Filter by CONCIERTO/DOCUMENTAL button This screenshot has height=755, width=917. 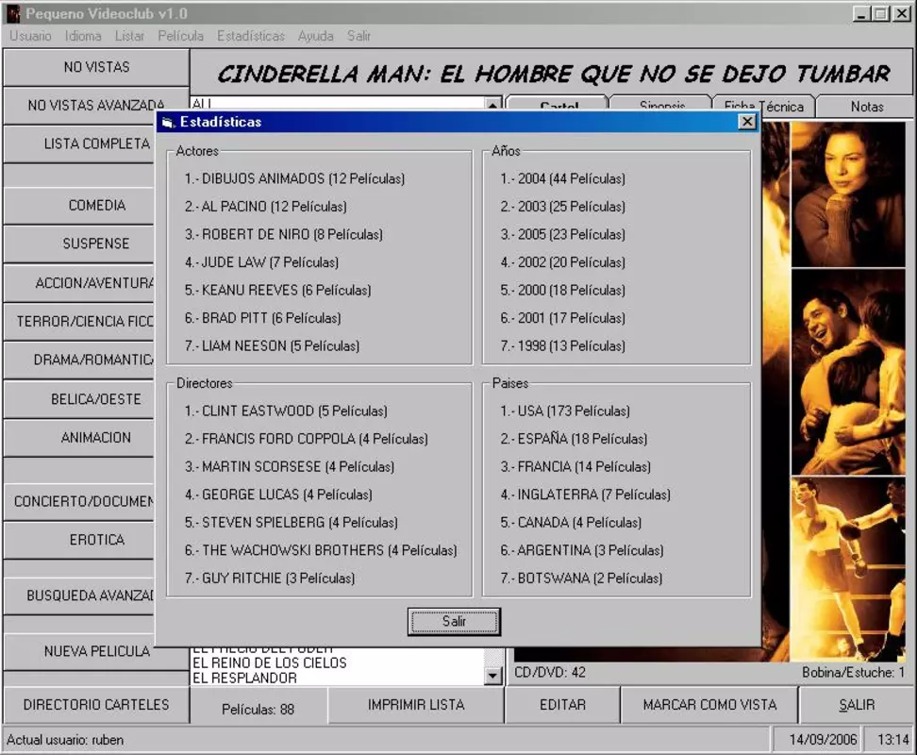79,501
